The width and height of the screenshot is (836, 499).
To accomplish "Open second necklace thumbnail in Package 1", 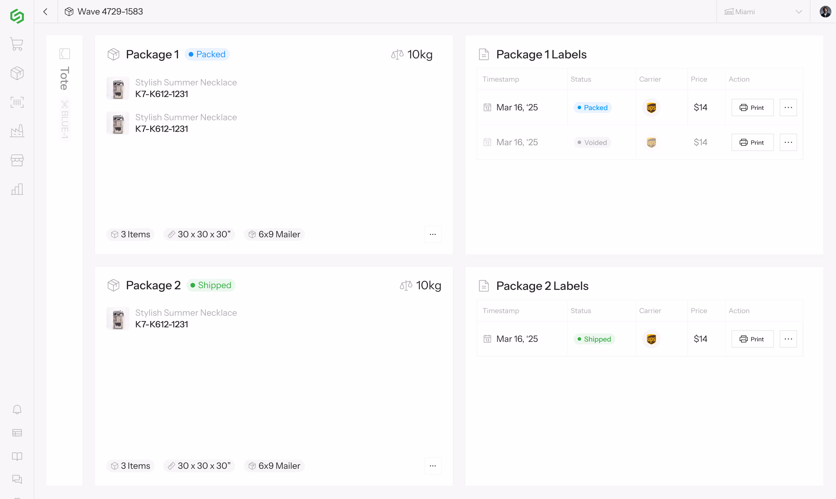I will point(118,123).
